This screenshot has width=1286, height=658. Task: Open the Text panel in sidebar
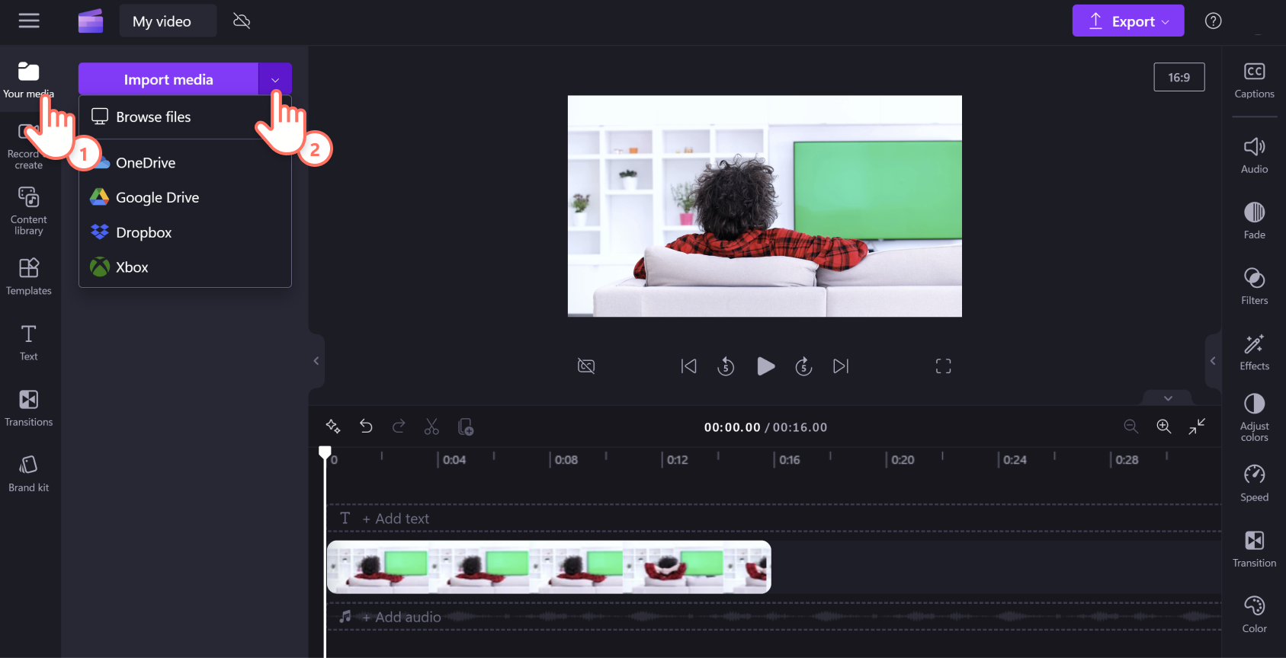click(29, 343)
